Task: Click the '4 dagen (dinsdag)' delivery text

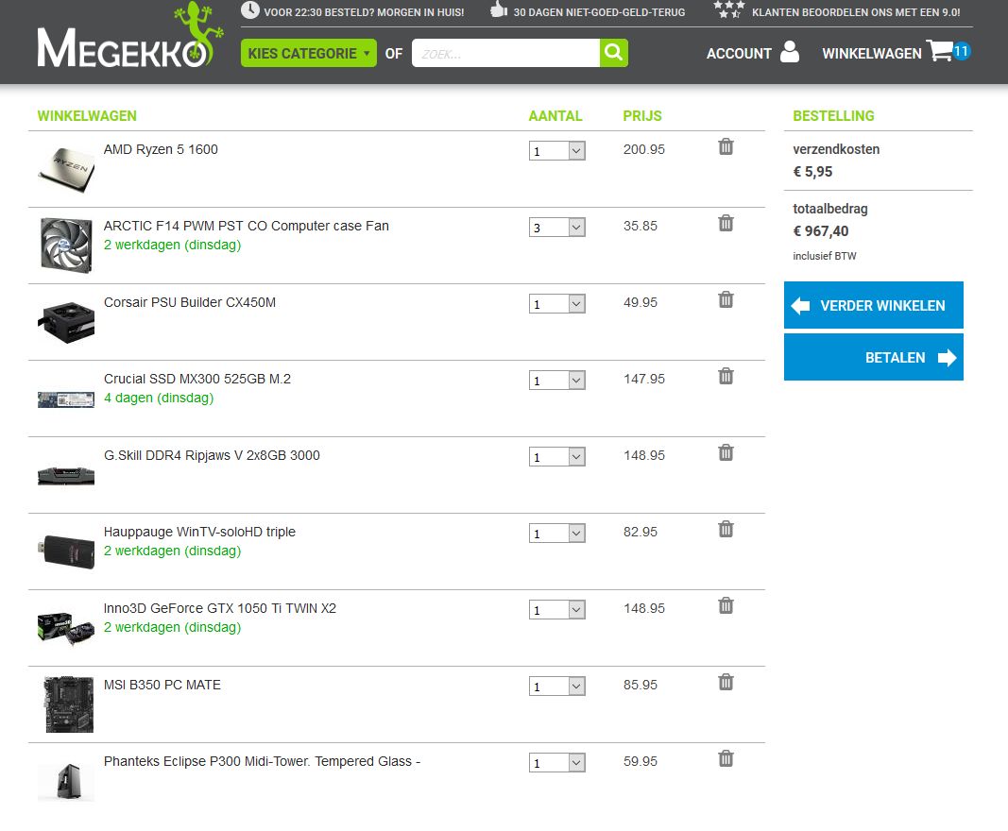Action: point(159,399)
